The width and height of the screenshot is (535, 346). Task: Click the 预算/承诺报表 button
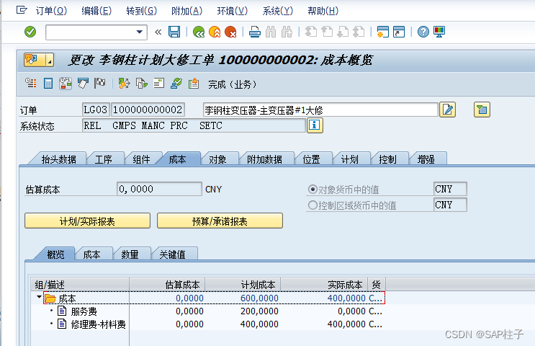point(220,221)
